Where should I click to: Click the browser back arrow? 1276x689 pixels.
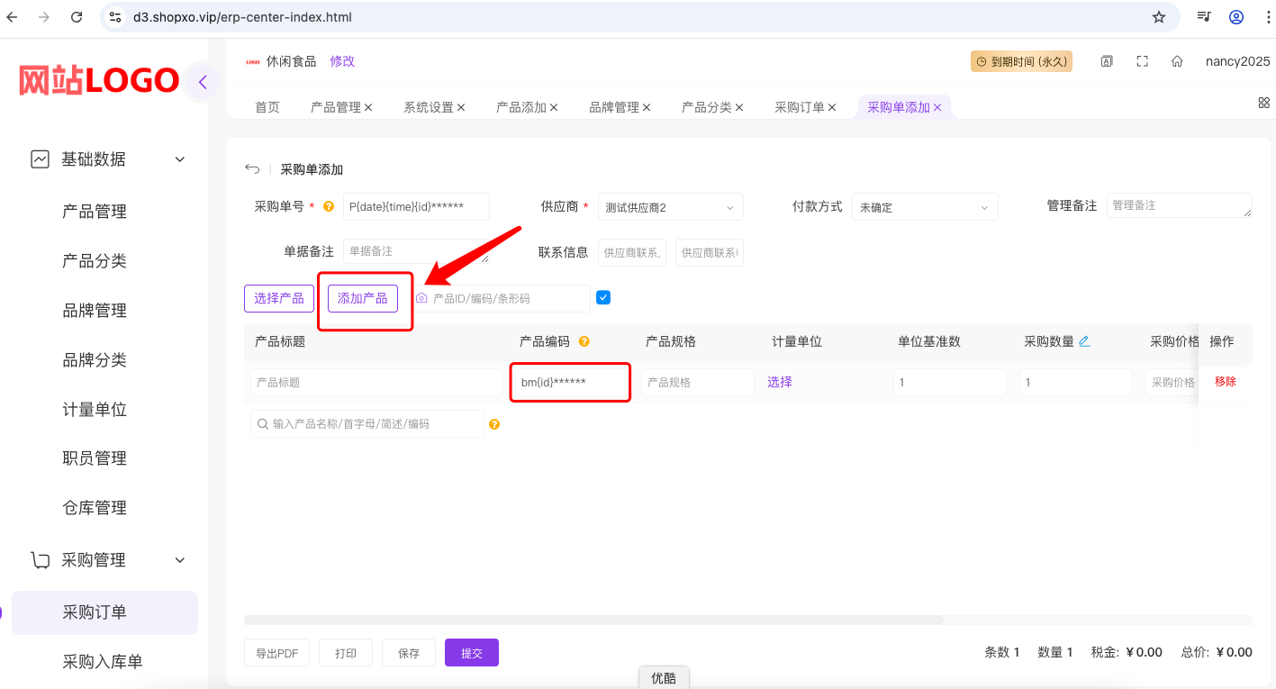[13, 17]
